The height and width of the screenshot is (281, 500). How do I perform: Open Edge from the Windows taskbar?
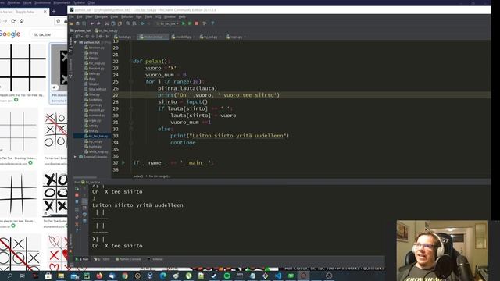[x=163, y=276]
